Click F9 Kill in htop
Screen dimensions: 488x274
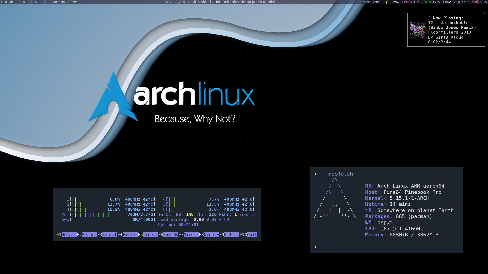229,235
